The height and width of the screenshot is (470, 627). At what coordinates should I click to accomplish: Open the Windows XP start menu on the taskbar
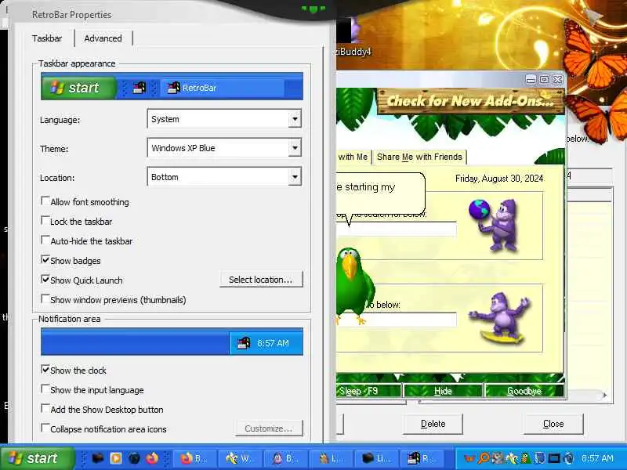click(37, 458)
